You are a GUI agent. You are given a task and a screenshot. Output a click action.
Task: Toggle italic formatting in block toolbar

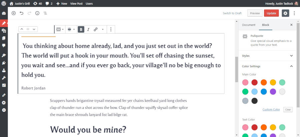click(88, 29)
